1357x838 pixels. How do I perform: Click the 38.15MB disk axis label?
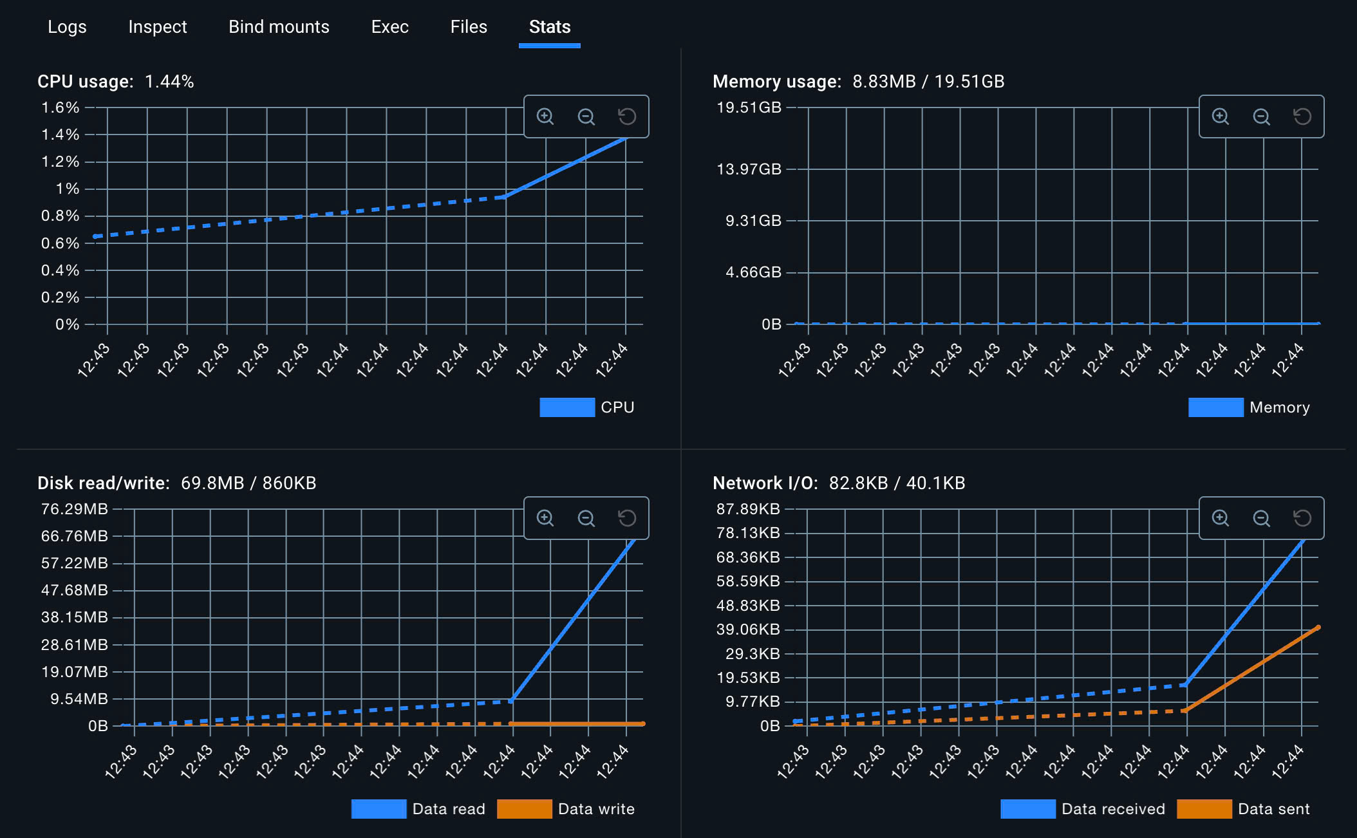(x=75, y=617)
